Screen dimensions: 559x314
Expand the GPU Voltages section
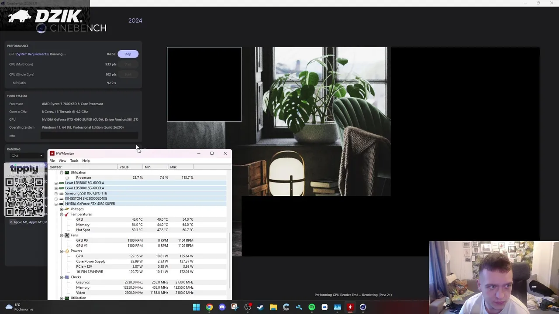point(62,209)
